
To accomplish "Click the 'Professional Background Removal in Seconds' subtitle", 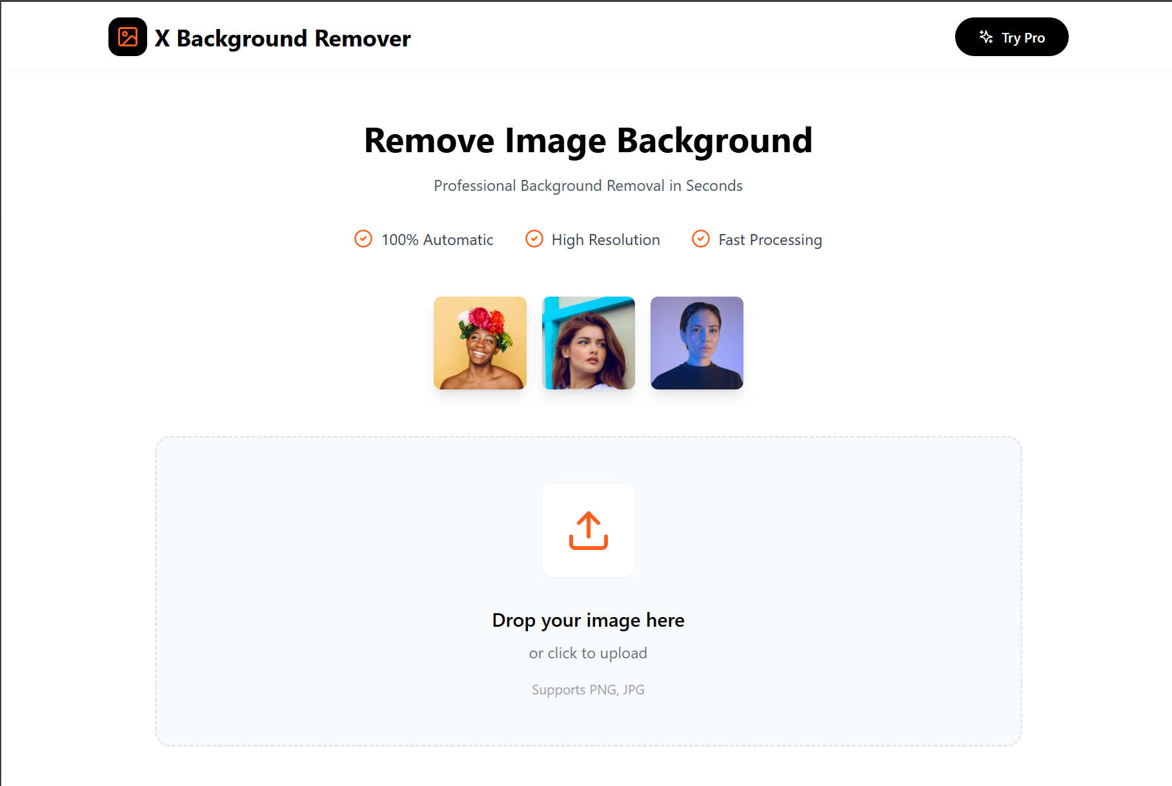I will [588, 186].
